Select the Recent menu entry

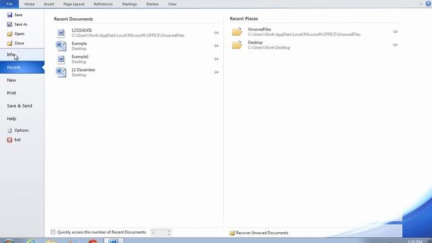pos(22,67)
